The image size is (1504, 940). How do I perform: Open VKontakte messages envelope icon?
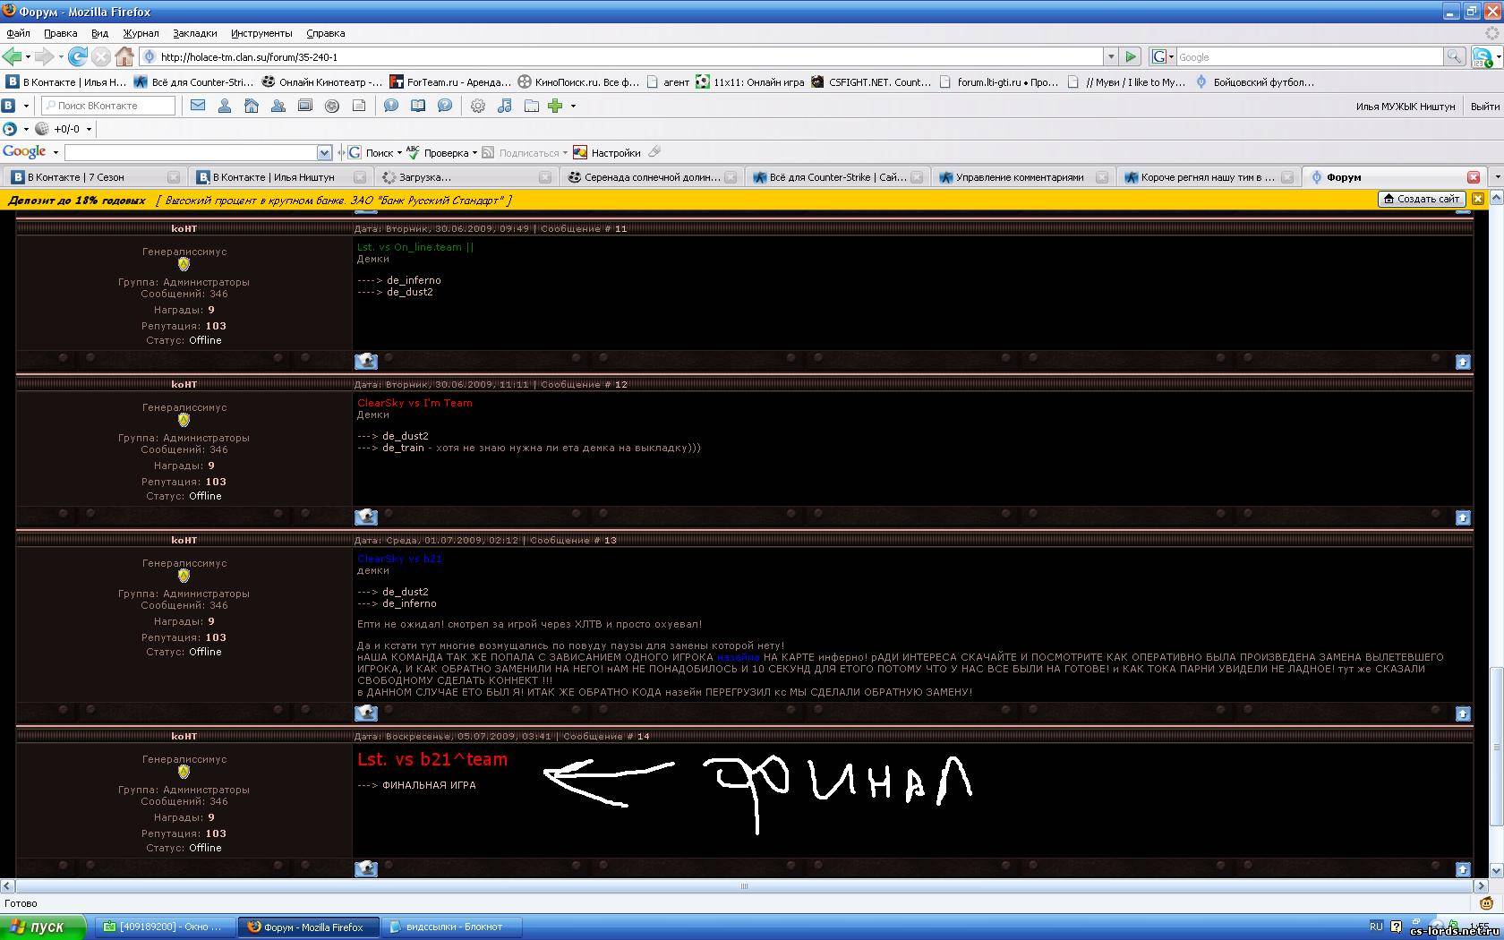coord(198,106)
